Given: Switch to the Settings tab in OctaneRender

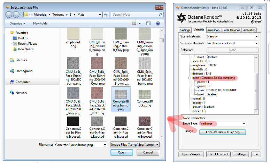Looking at the screenshot, I should pos(185,30).
